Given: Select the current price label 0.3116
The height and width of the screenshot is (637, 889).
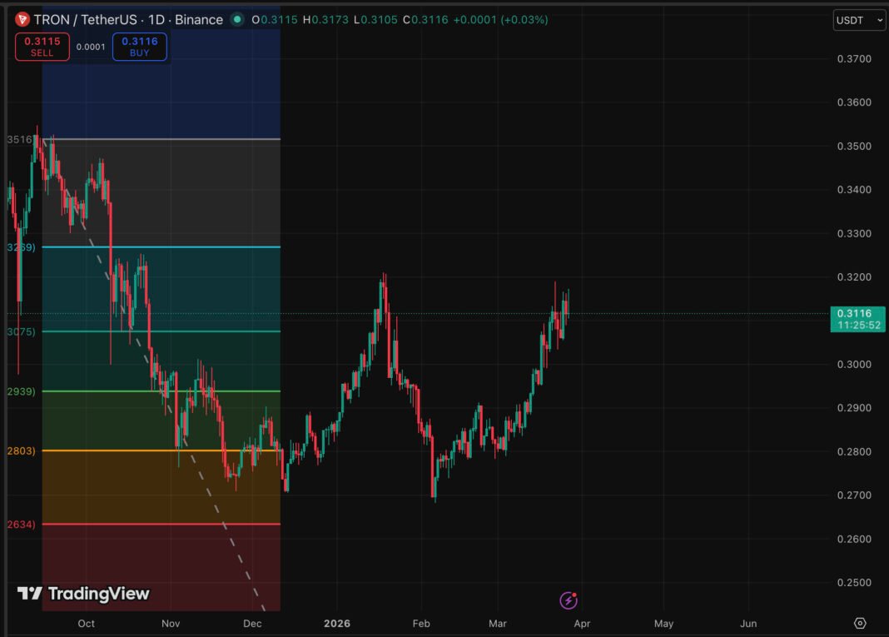Looking at the screenshot, I should tap(857, 314).
